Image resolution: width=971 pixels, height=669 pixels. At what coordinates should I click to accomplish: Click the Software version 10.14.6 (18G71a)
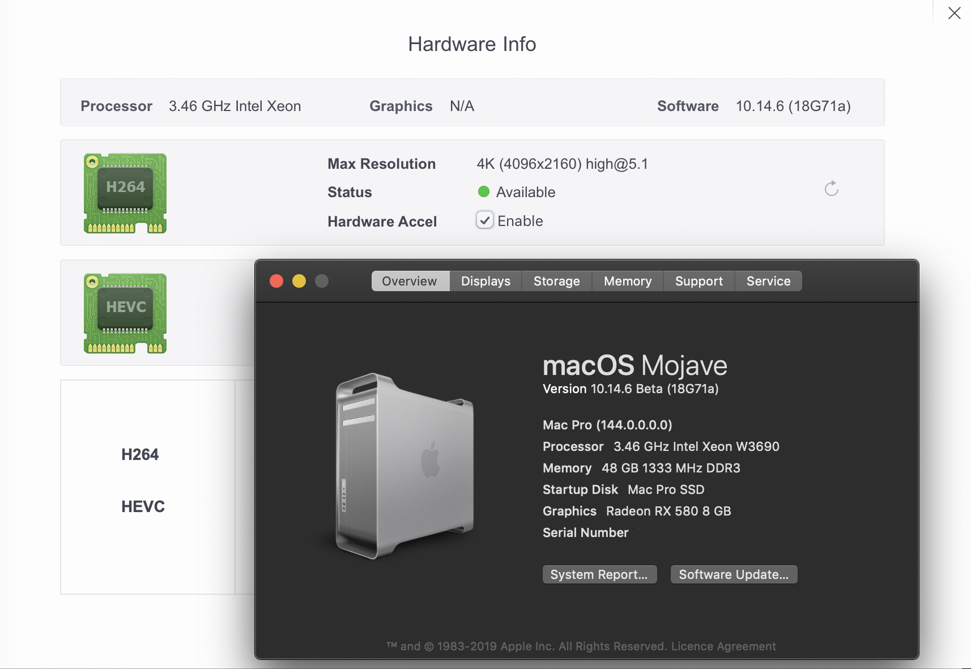[793, 106]
